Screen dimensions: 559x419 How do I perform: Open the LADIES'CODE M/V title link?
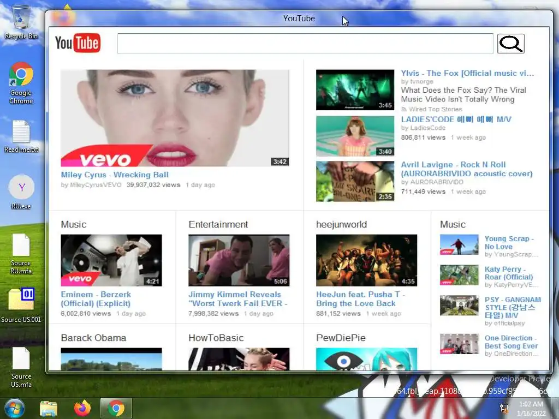(x=456, y=119)
